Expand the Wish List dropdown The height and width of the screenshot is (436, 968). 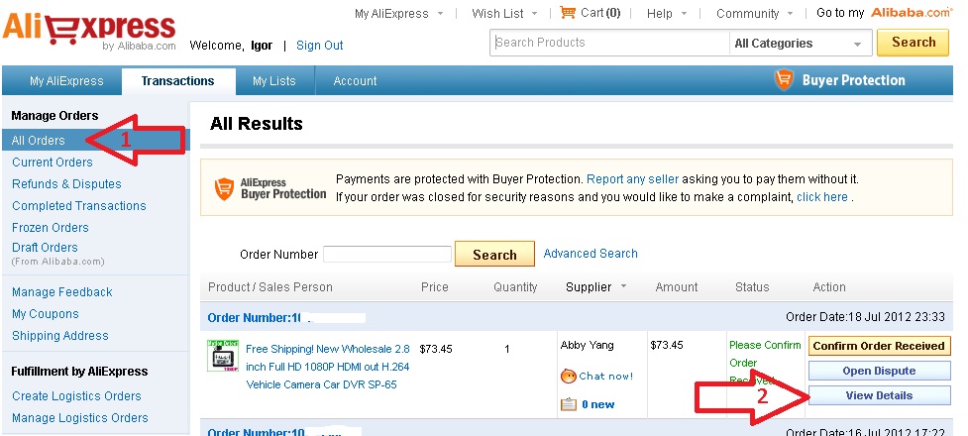[x=534, y=14]
